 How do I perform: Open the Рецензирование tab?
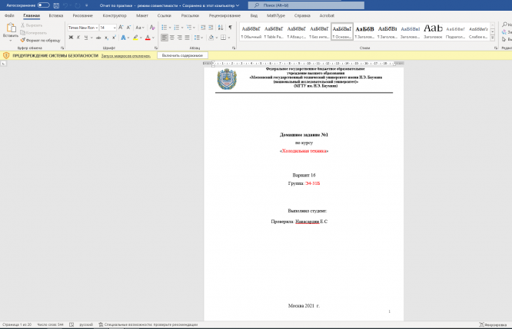(x=224, y=15)
